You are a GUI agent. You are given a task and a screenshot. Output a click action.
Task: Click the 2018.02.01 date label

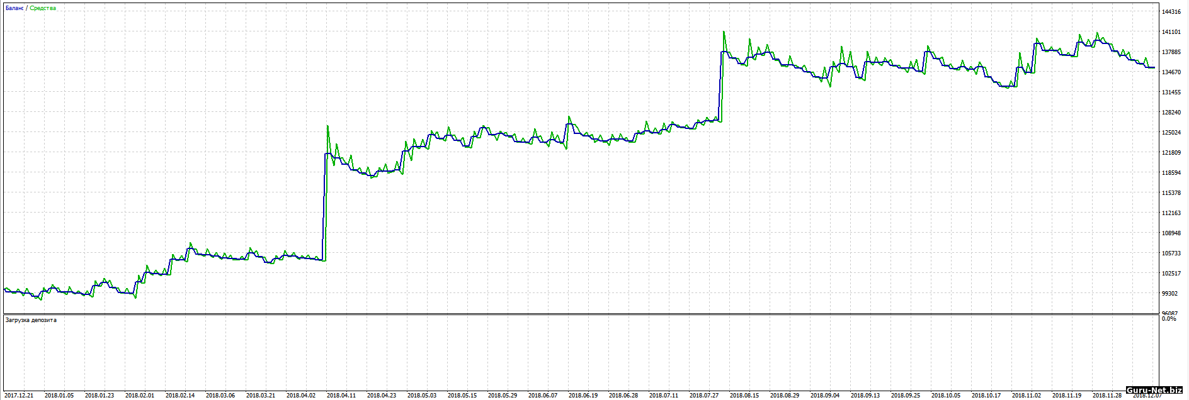point(140,396)
